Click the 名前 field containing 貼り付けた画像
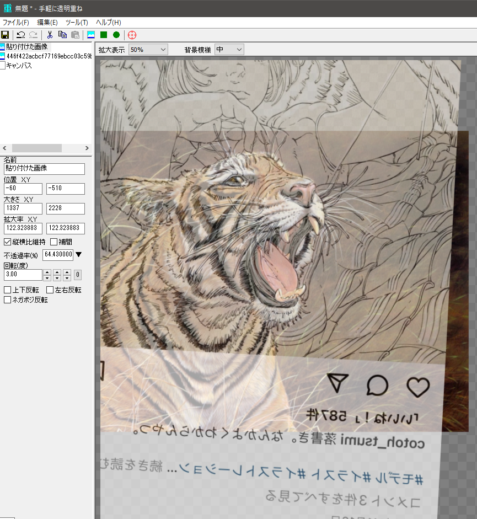 [x=44, y=169]
